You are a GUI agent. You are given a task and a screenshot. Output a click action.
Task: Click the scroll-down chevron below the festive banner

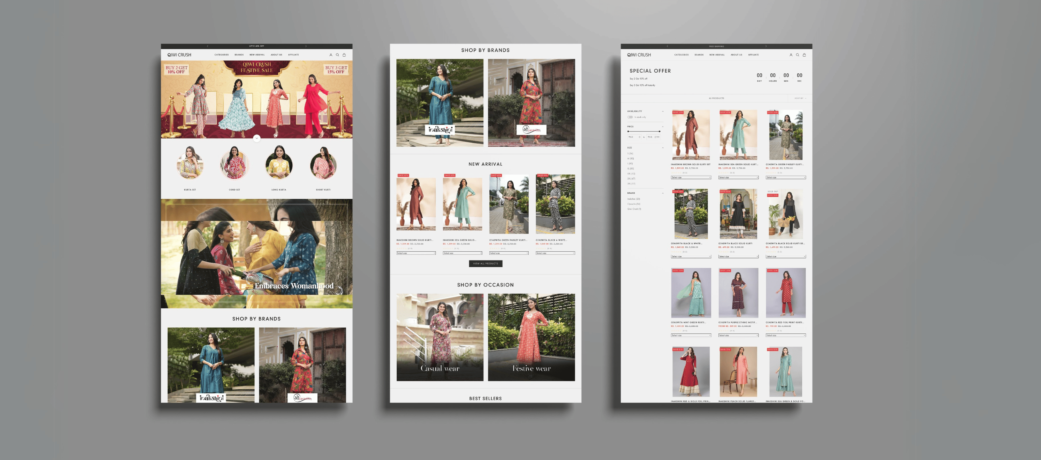point(257,138)
